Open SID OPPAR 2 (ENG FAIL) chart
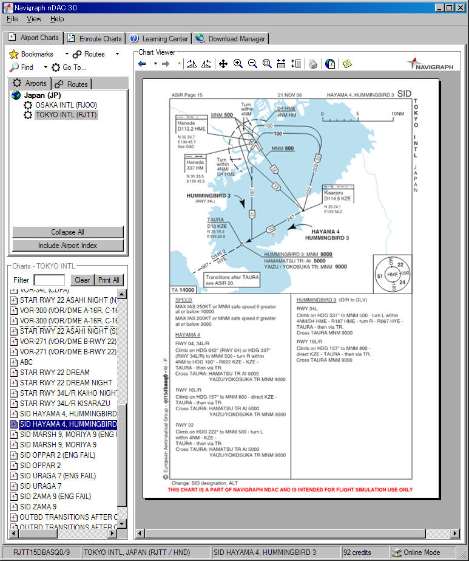Viewport: 469px width, 561px height. (x=58, y=455)
